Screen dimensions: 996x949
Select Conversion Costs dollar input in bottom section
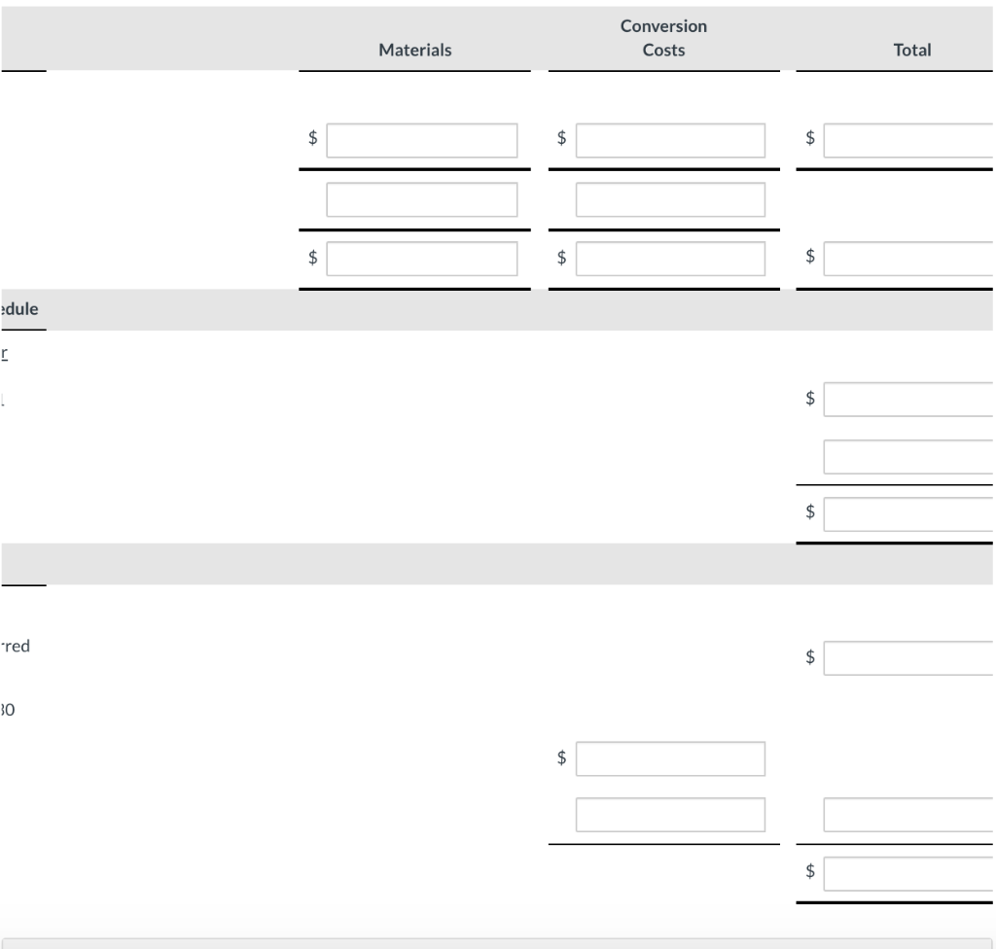(x=670, y=758)
